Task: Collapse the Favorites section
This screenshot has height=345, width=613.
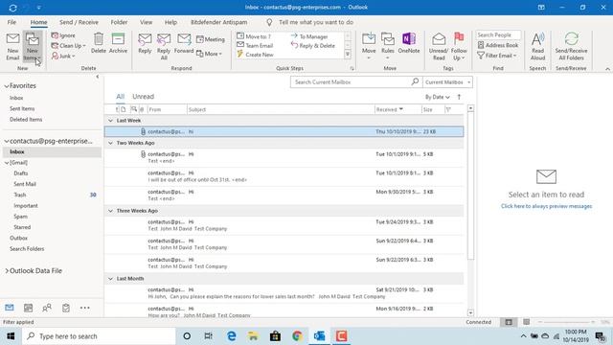Action: pyautogui.click(x=7, y=86)
